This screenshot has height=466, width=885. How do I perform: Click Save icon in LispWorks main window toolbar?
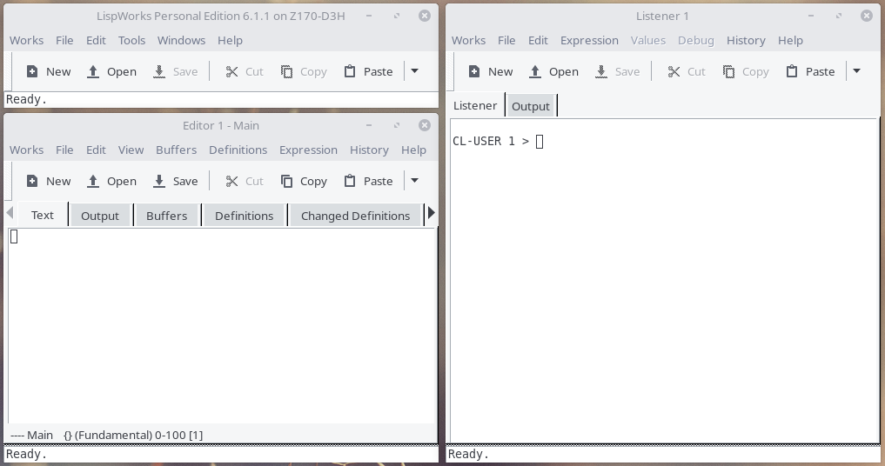[159, 71]
